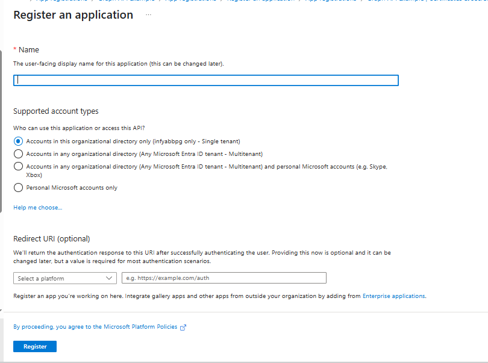The height and width of the screenshot is (363, 488).
Task: Choose multitenant organizational directory only option
Action: [x=18, y=154]
